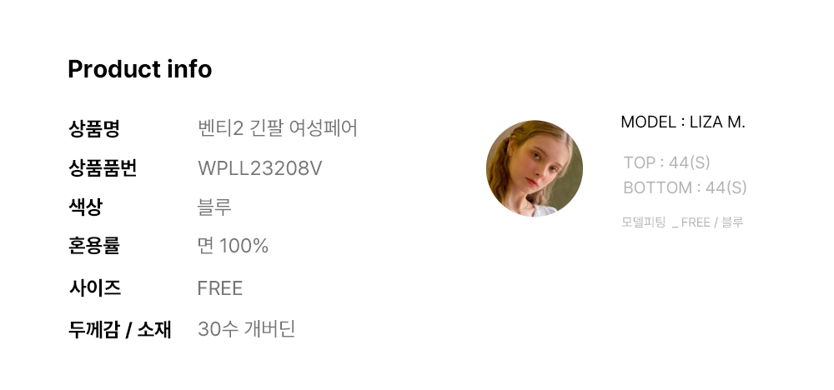This screenshot has height=390, width=834.
Task: Select the FREE size value
Action: [x=219, y=288]
